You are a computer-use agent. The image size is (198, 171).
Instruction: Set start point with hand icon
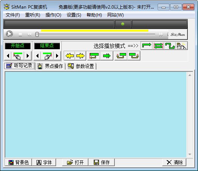(18, 56)
